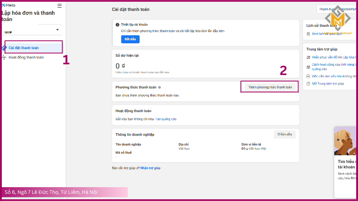The height and width of the screenshot is (201, 358).
Task: Click Thêm phương thức thanh toán button
Action: click(270, 87)
